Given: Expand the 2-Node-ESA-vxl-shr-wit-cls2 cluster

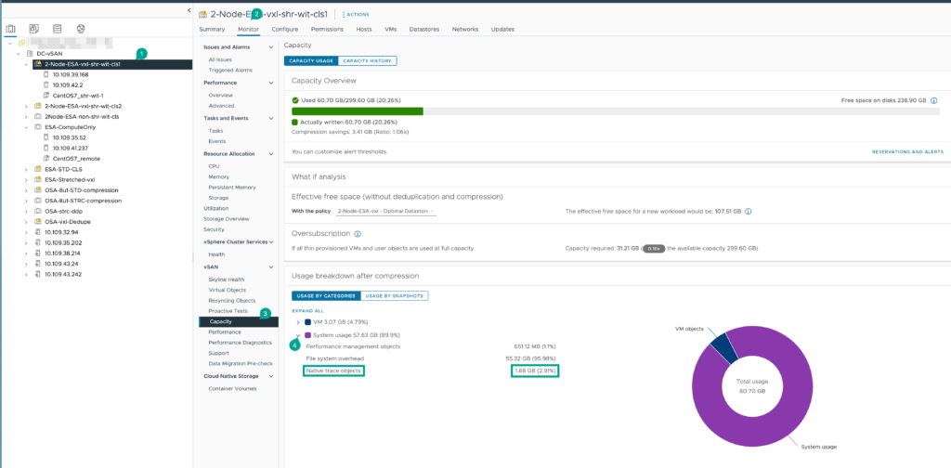Looking at the screenshot, I should pyautogui.click(x=26, y=106).
